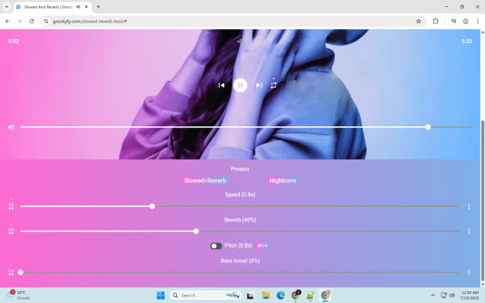Click equalizer icon beside Reverb slider
Image resolution: width=485 pixels, height=303 pixels.
(11, 231)
